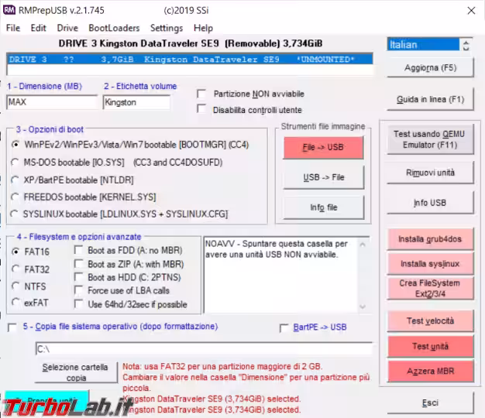This screenshot has height=418, width=485.
Task: Select the FAT32 filesystem
Action: click(15, 269)
